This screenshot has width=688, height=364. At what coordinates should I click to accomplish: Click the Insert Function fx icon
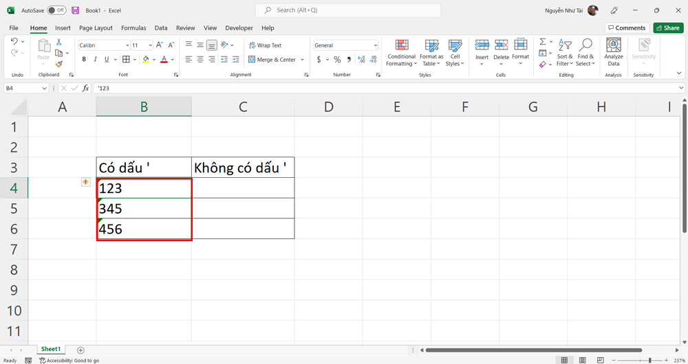click(x=85, y=88)
